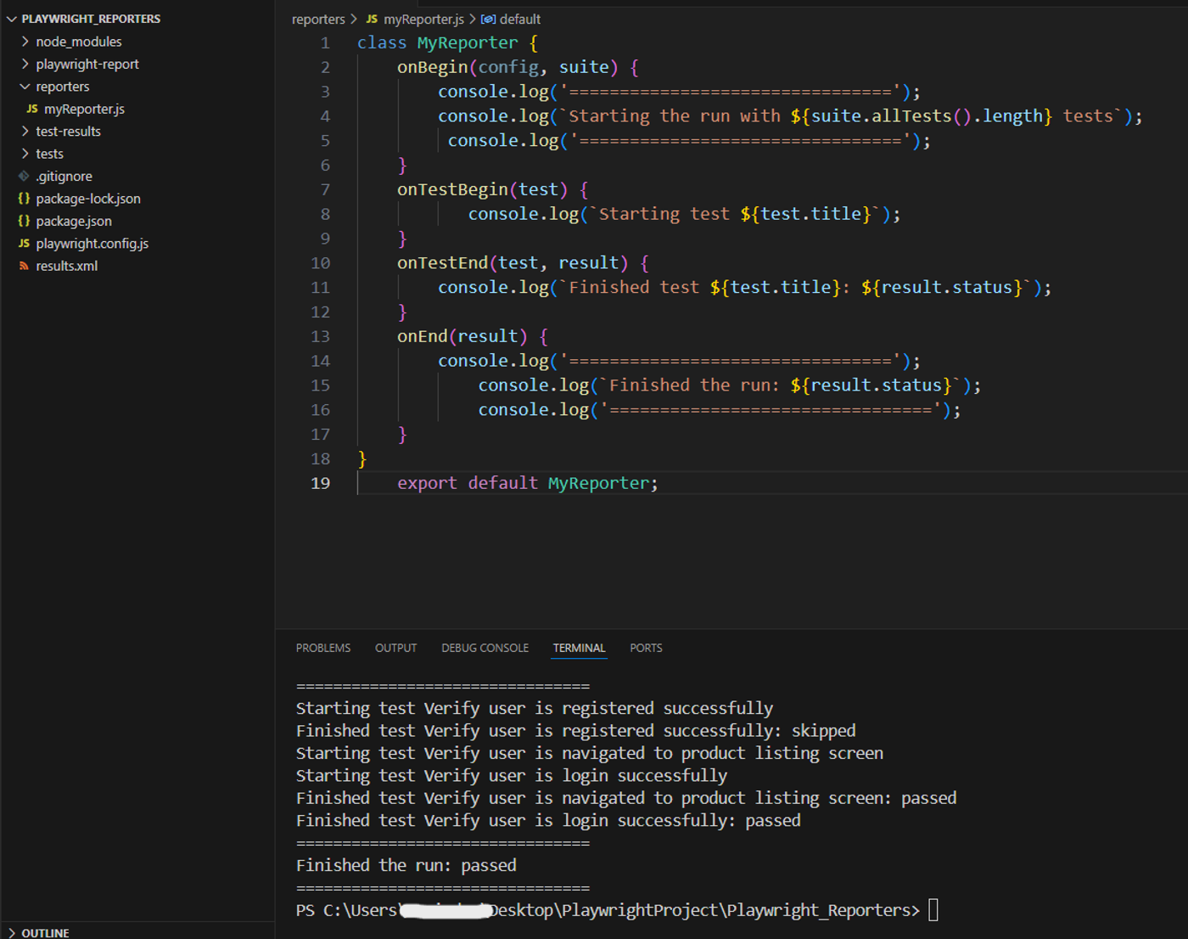Click 'onTestEnd(test, result) {' in the editor
The image size is (1188, 939).
pyautogui.click(x=523, y=263)
